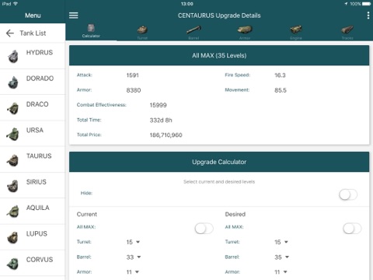This screenshot has width=373, height=280.
Task: Open Current Armor level dropdown
Action: (x=133, y=272)
